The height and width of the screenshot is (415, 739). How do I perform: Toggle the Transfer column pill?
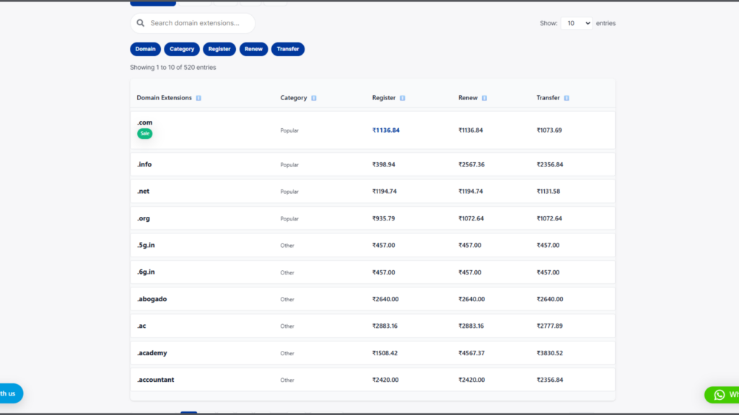288,49
